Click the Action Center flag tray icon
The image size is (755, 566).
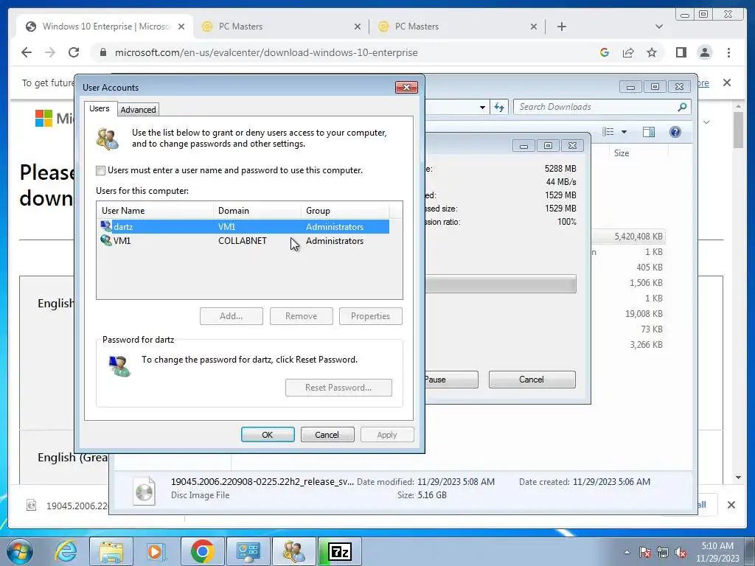click(x=645, y=552)
